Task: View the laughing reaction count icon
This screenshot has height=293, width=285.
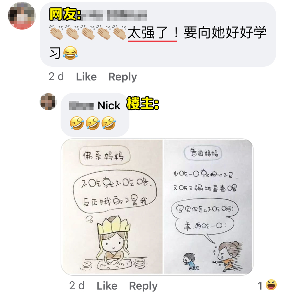Action: click(271, 285)
